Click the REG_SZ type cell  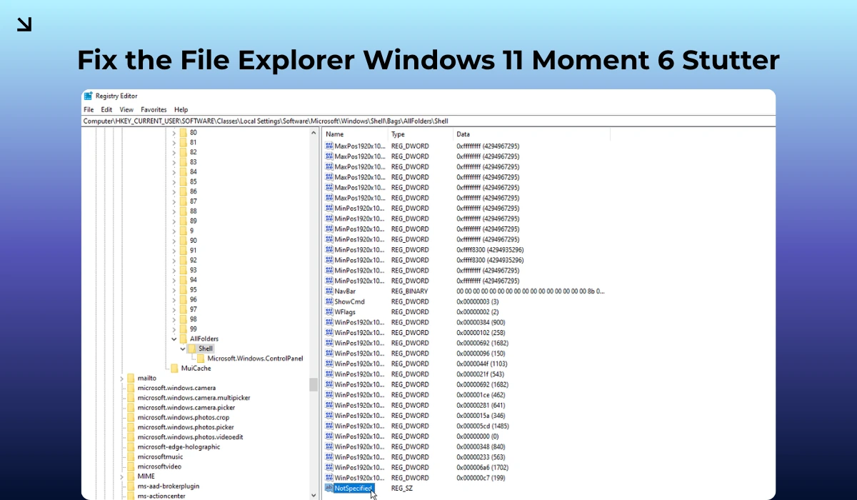(x=402, y=488)
